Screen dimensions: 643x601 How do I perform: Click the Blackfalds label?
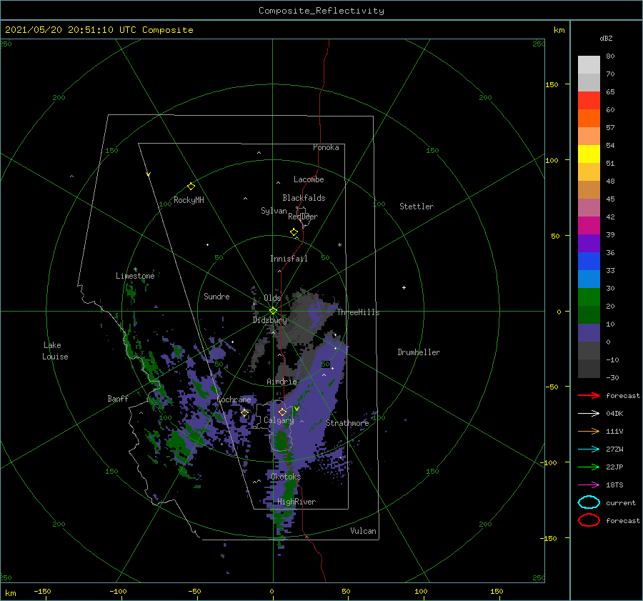304,198
